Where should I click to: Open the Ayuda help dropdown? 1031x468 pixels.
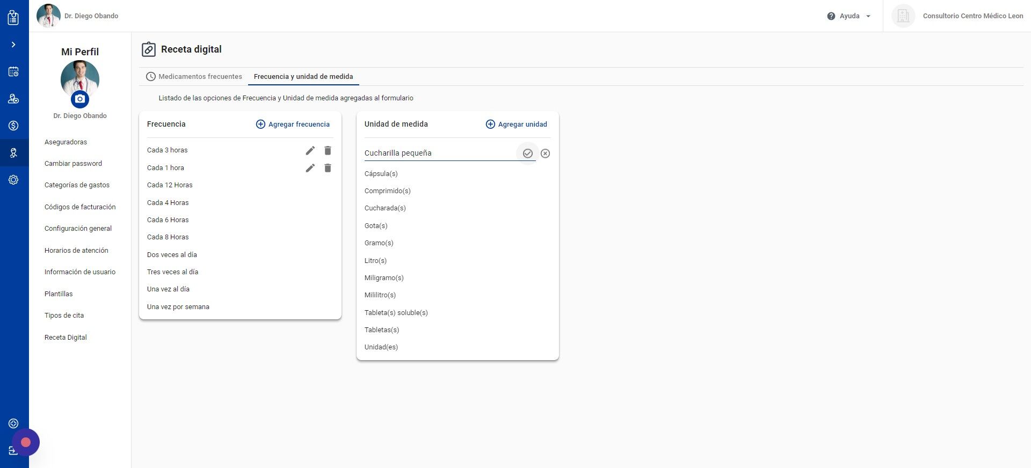pyautogui.click(x=850, y=16)
